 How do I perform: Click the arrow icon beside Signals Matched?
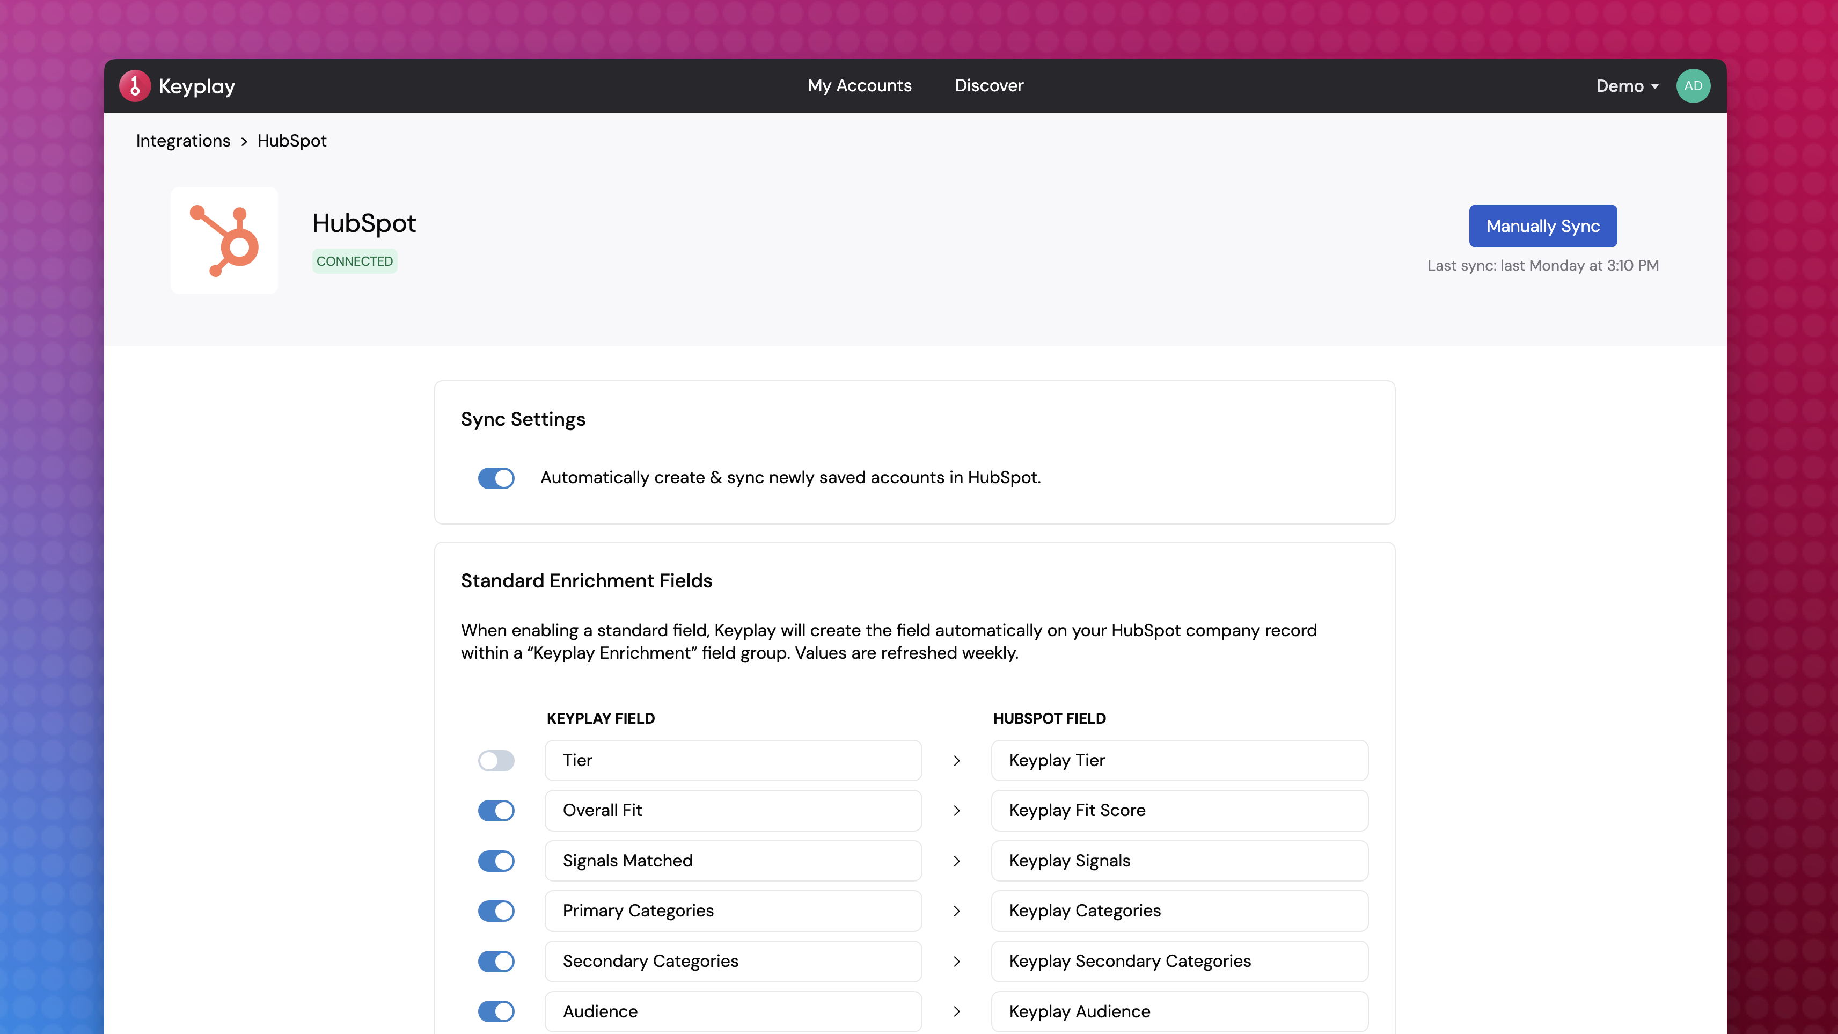point(957,861)
